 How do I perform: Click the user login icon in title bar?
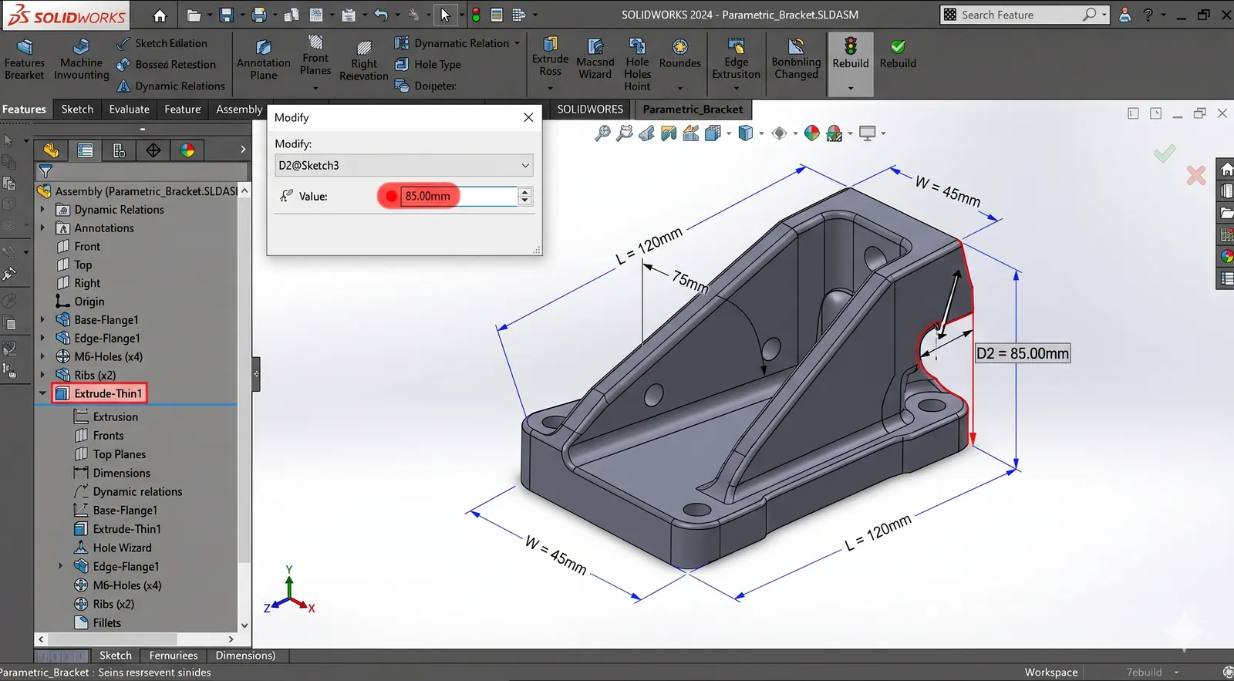point(1124,15)
